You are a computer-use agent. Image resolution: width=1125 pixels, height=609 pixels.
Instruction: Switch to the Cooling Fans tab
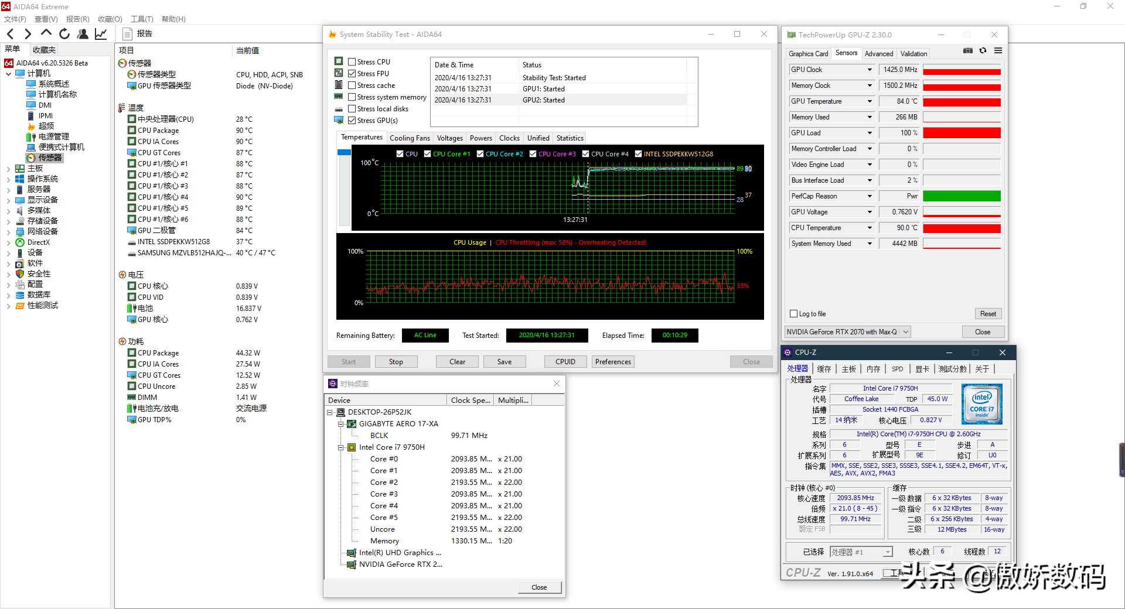[x=410, y=138]
